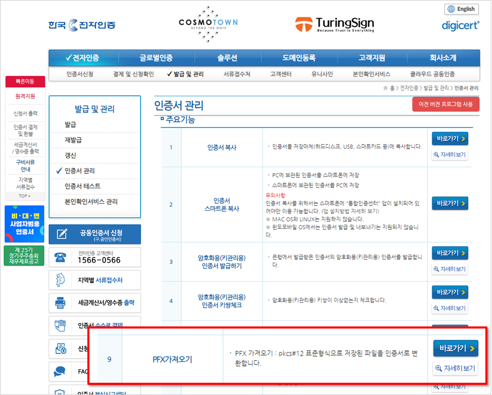The image size is (492, 395).
Task: Click the home icon in the breadcrumb
Action: tap(385, 88)
